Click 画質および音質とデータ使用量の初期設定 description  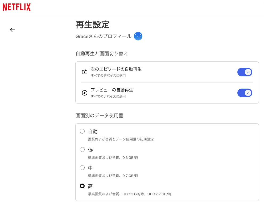click(x=121, y=139)
